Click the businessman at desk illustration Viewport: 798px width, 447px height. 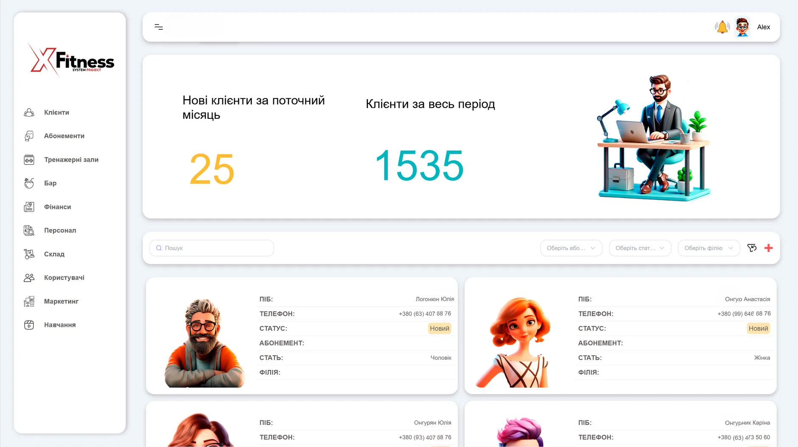tap(654, 137)
